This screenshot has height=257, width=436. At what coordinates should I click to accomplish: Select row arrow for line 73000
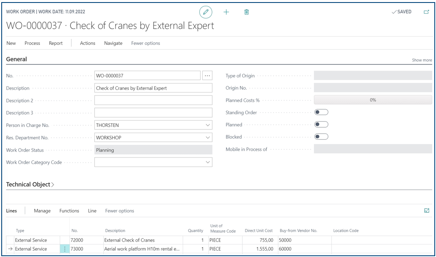(x=10, y=249)
